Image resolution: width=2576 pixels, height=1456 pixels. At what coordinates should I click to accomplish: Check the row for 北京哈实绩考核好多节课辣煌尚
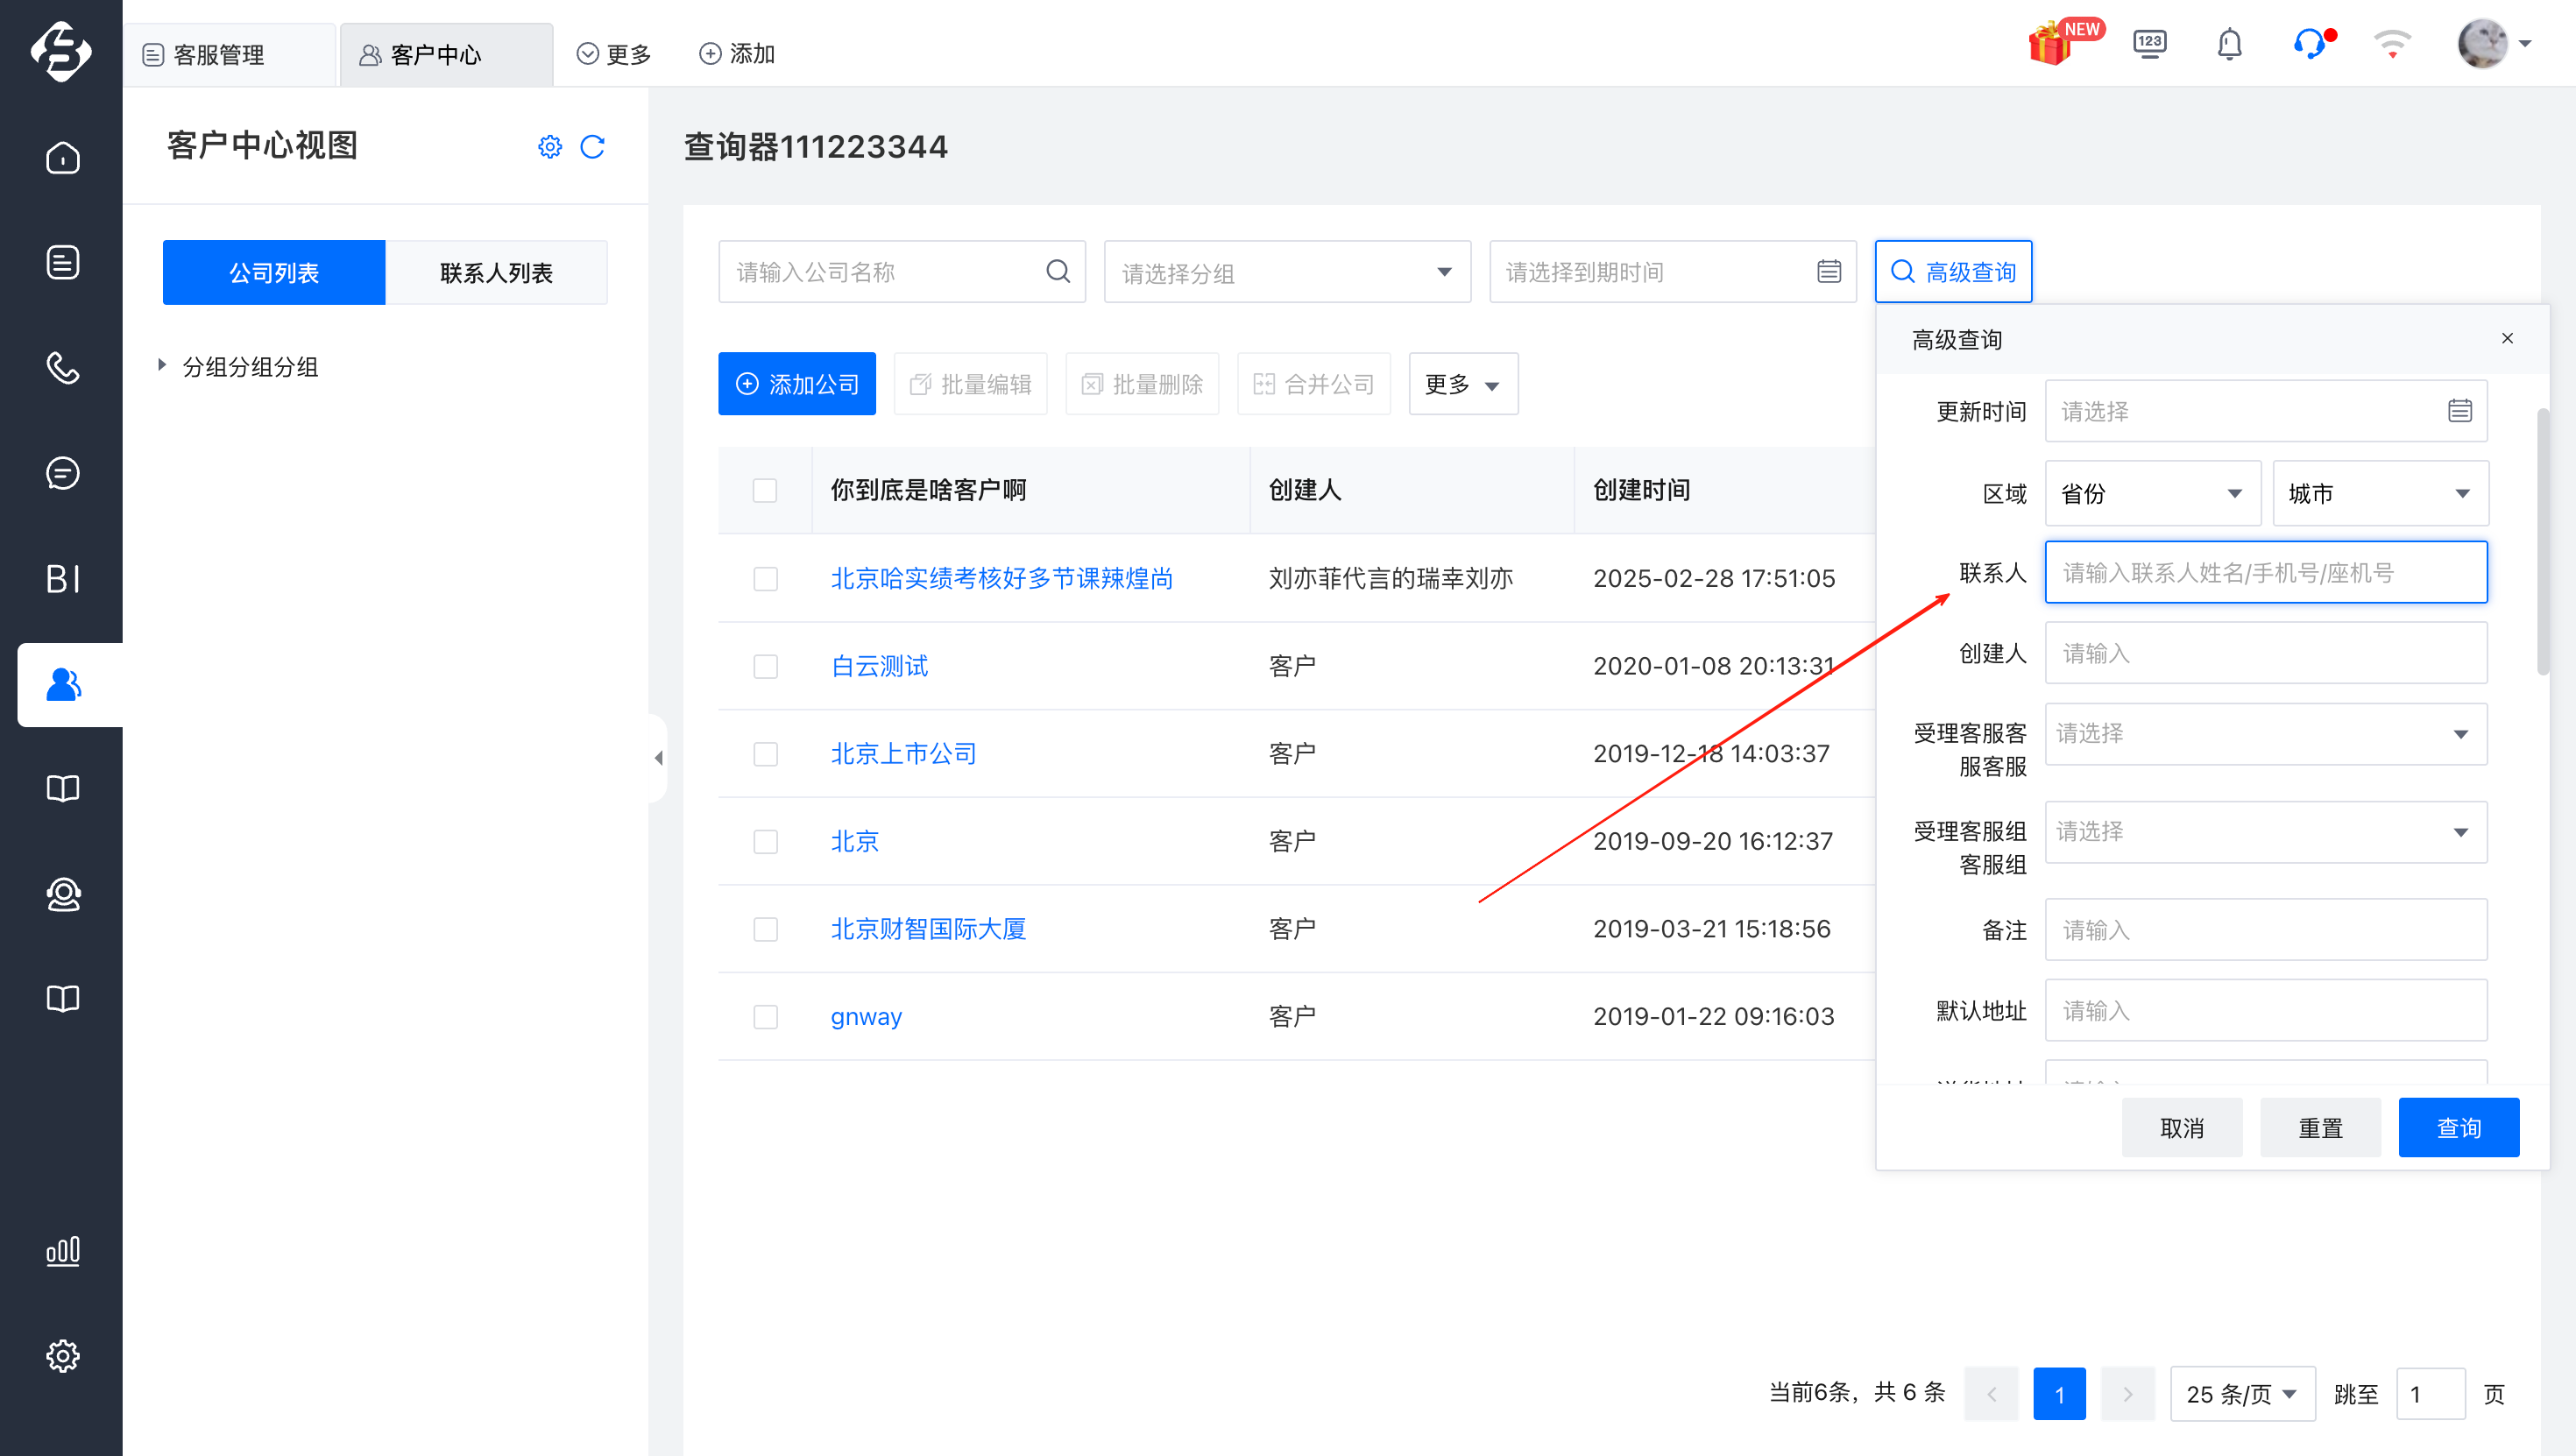[765, 578]
